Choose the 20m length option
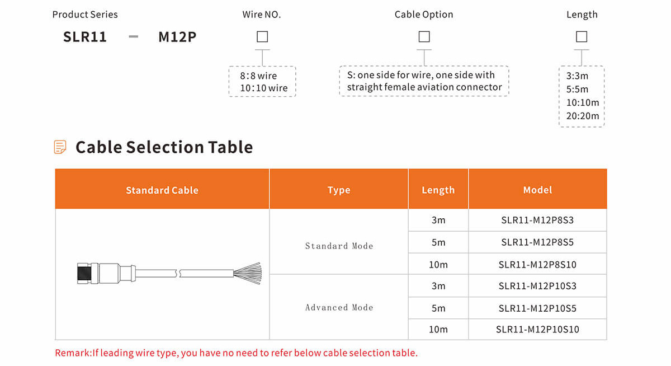671x366 pixels. [x=583, y=116]
